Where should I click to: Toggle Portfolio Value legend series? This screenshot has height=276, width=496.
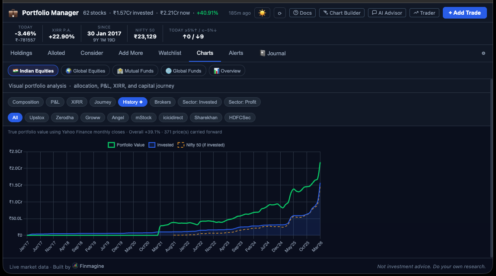click(126, 145)
